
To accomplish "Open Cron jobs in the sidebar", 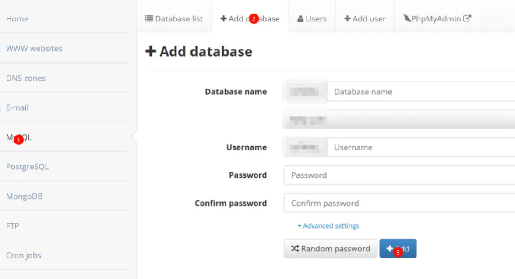I will coord(24,255).
